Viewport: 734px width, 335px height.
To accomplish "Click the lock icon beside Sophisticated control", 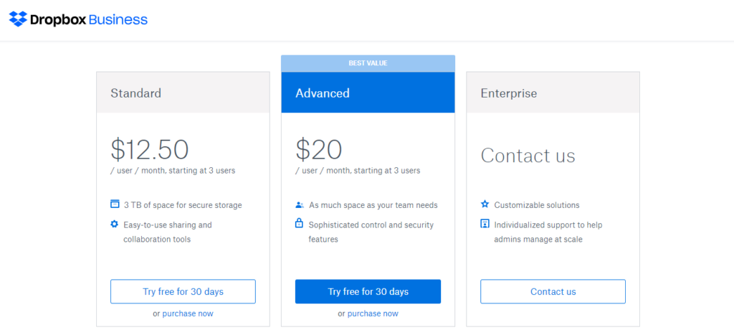I will (299, 224).
